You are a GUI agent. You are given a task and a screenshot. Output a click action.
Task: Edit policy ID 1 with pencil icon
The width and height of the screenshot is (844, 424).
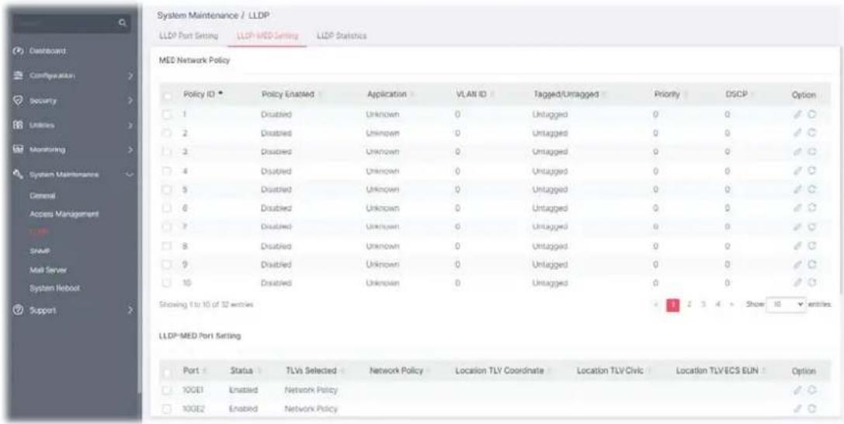click(x=799, y=115)
